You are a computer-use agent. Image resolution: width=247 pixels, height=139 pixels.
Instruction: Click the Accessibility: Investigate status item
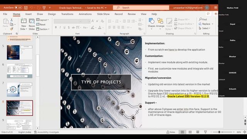pos(47,132)
